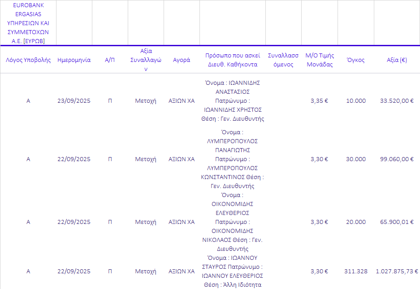Select the 65.900,01 € value cell
The width and height of the screenshot is (420, 289).
coord(397,222)
